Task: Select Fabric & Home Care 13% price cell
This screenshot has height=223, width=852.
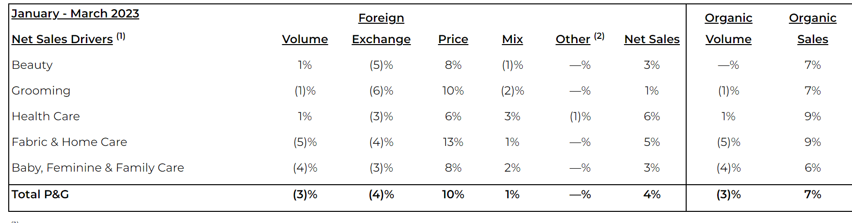Action: pyautogui.click(x=453, y=142)
